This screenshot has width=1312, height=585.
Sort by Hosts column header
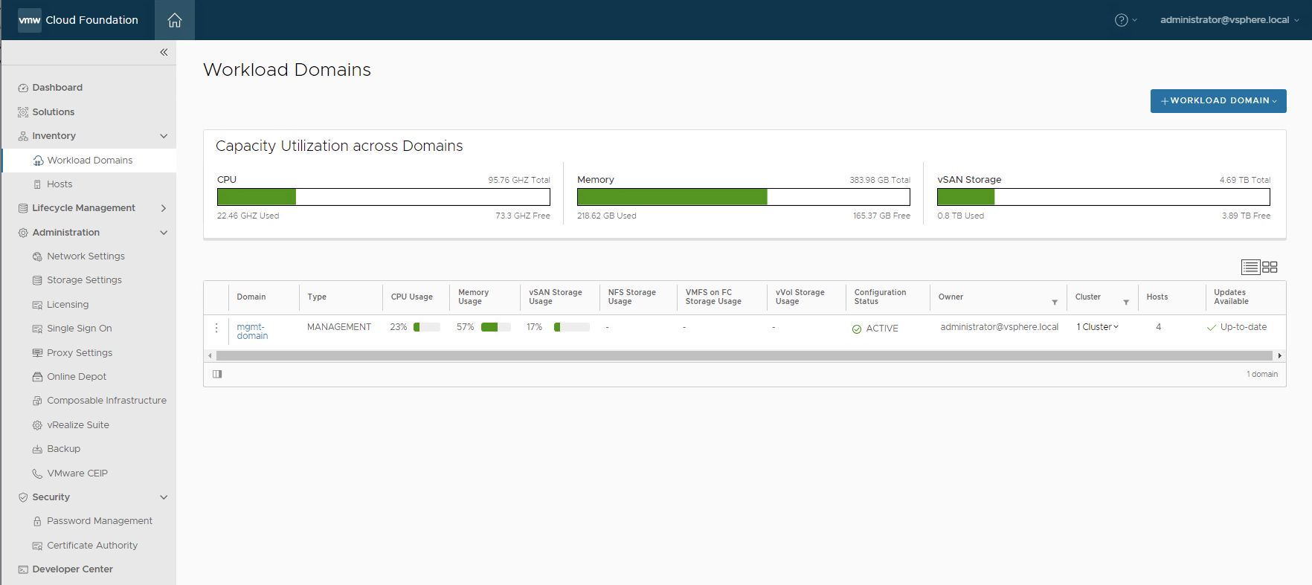[1157, 297]
